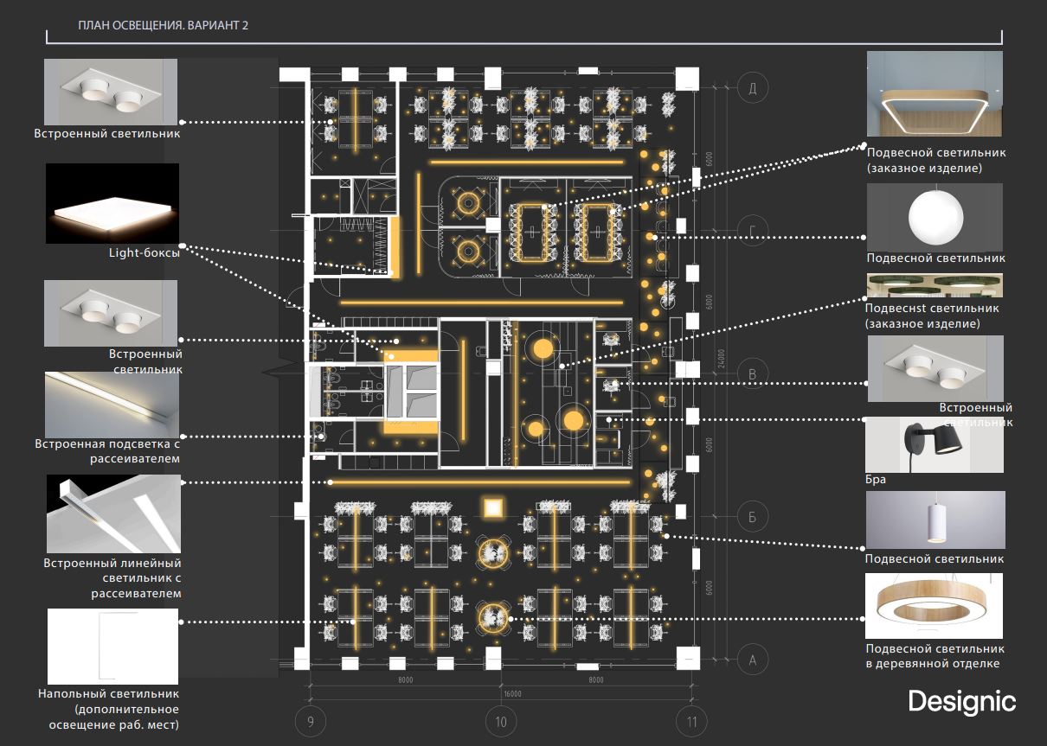Click the white sphere pendant lamp image
Screen dimensions: 1047x746
pos(935,216)
